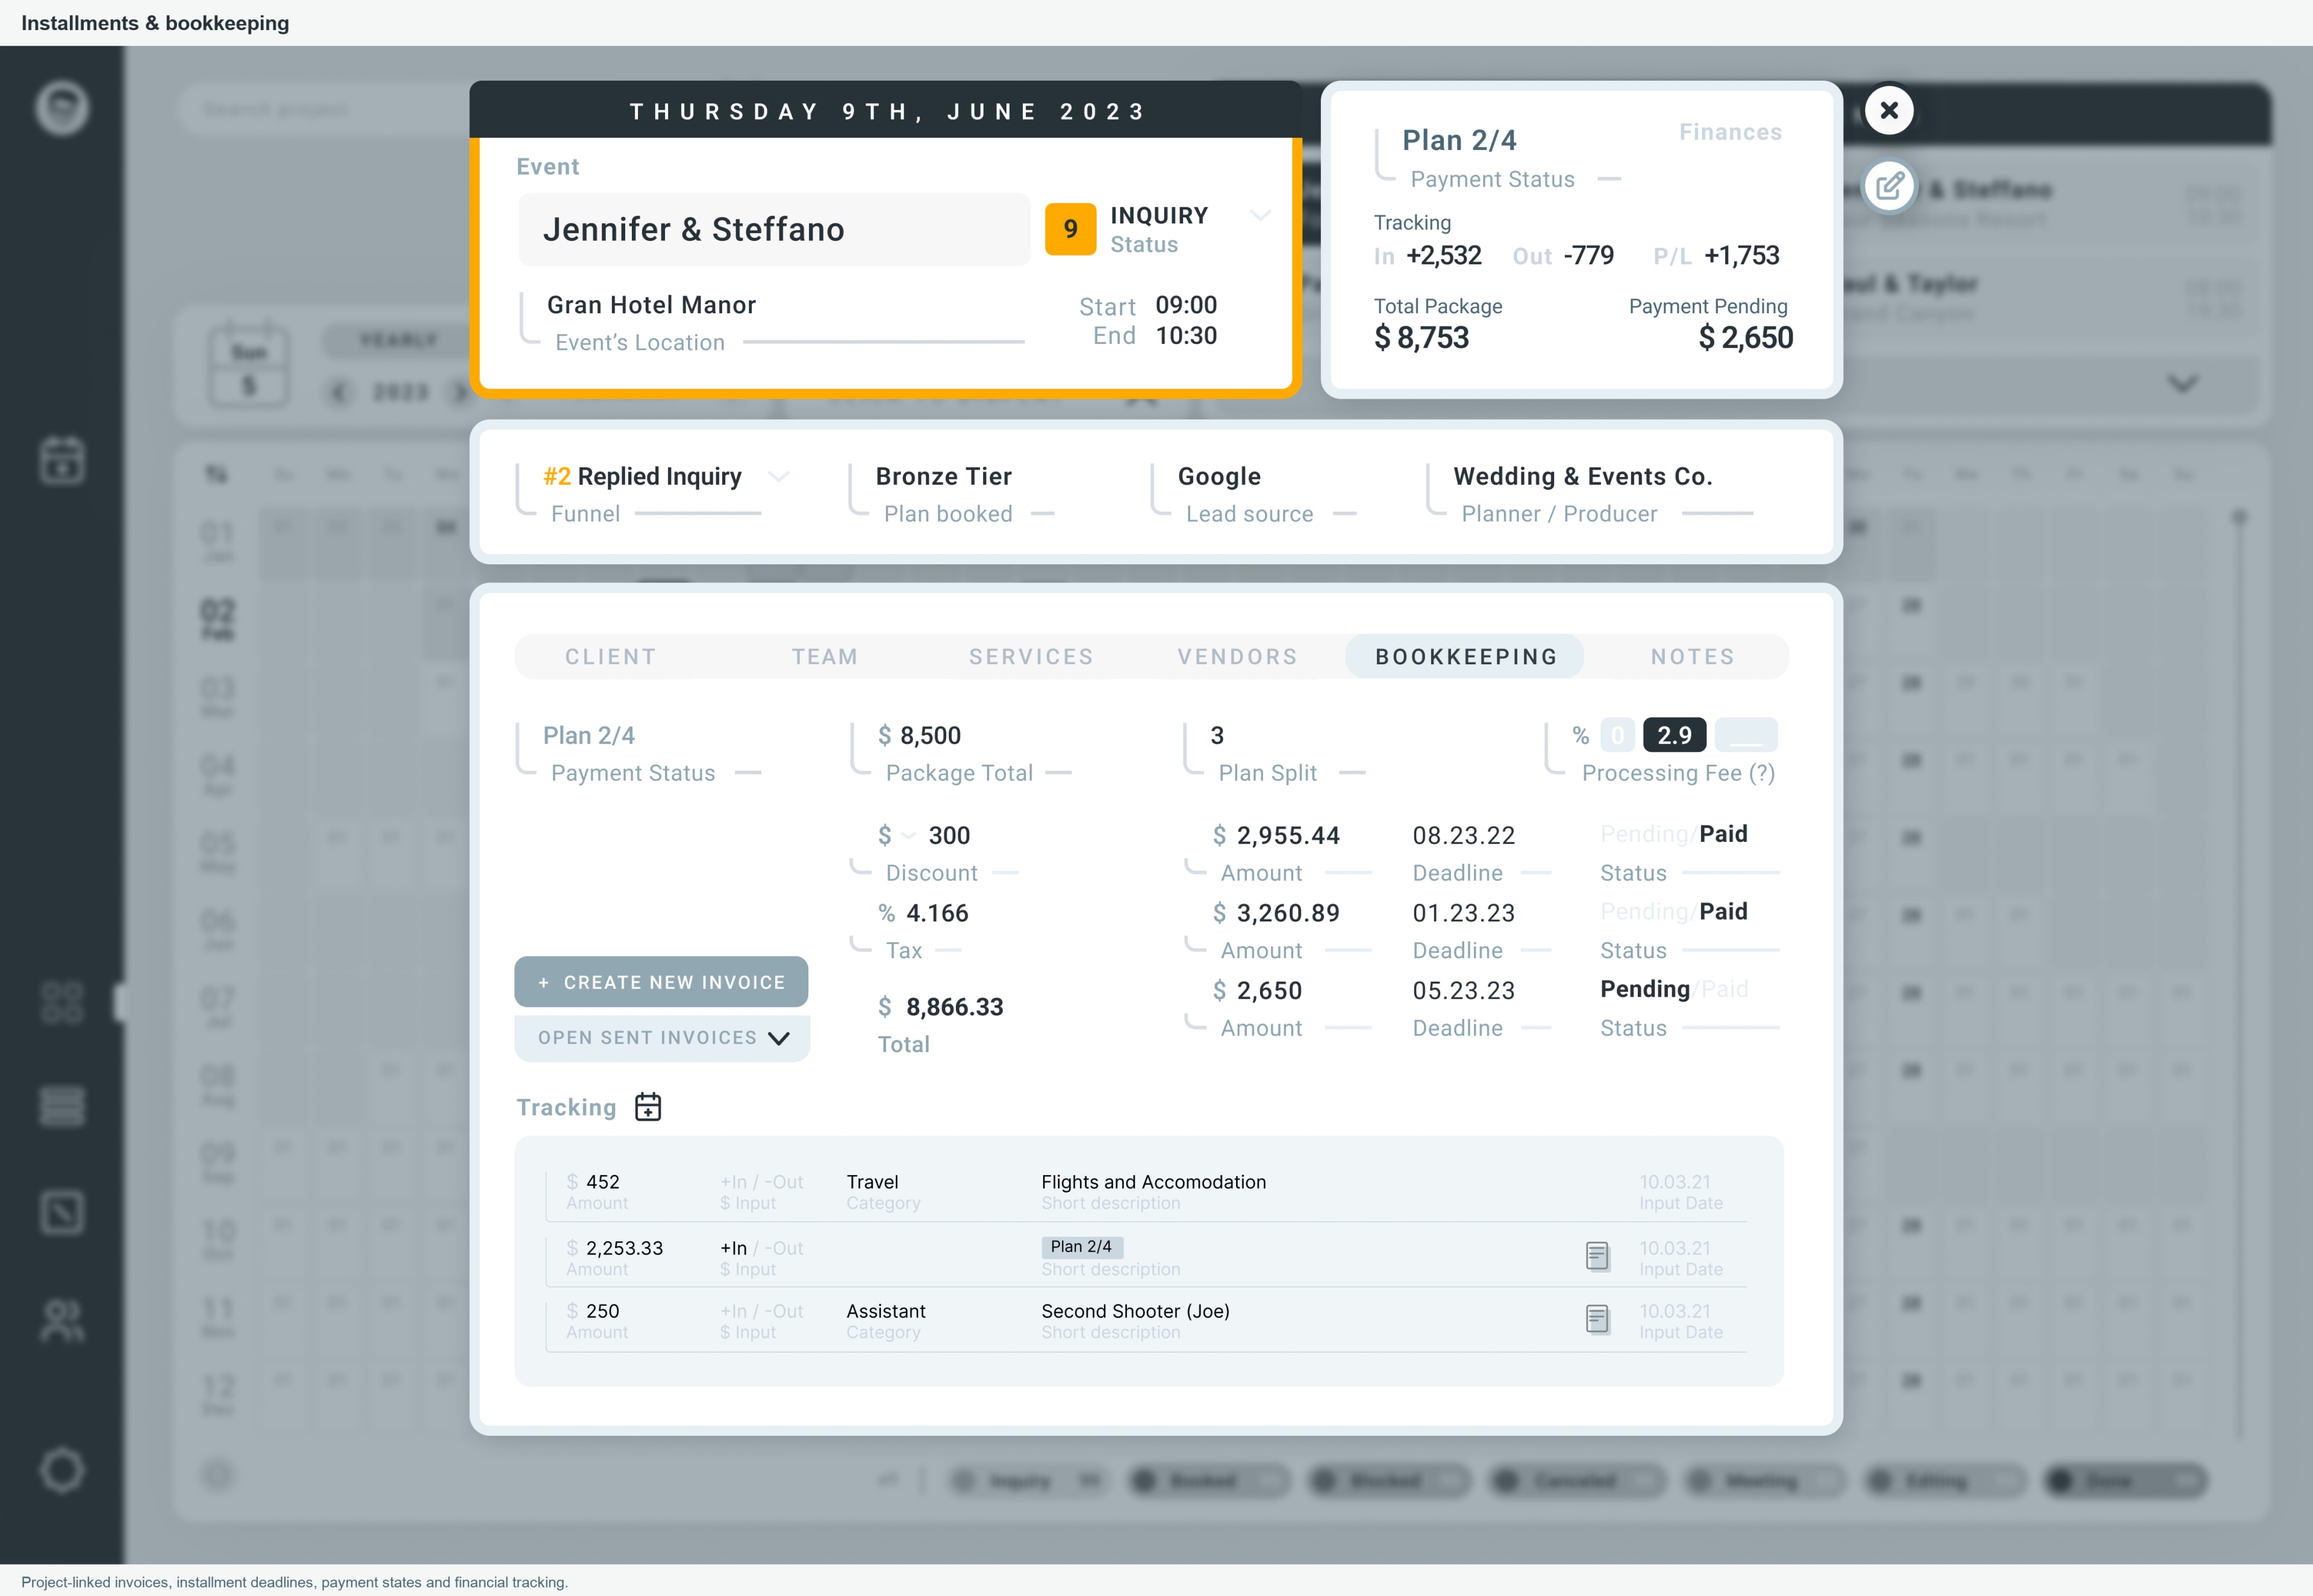Image resolution: width=2313 pixels, height=1596 pixels.
Task: Click the Plan 2/4 tag in tracking
Action: (1081, 1247)
